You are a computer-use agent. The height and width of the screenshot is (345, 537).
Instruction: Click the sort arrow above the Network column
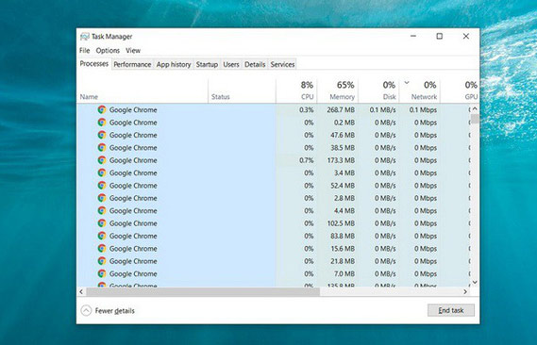tap(407, 82)
